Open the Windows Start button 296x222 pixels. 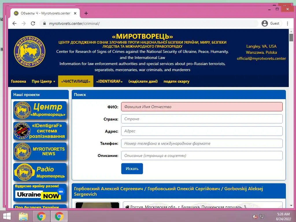coord(7,216)
